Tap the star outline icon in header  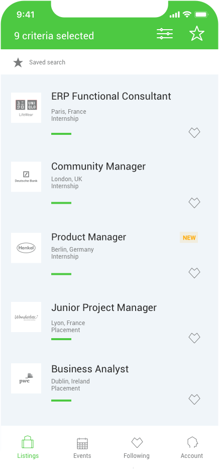pyautogui.click(x=197, y=33)
